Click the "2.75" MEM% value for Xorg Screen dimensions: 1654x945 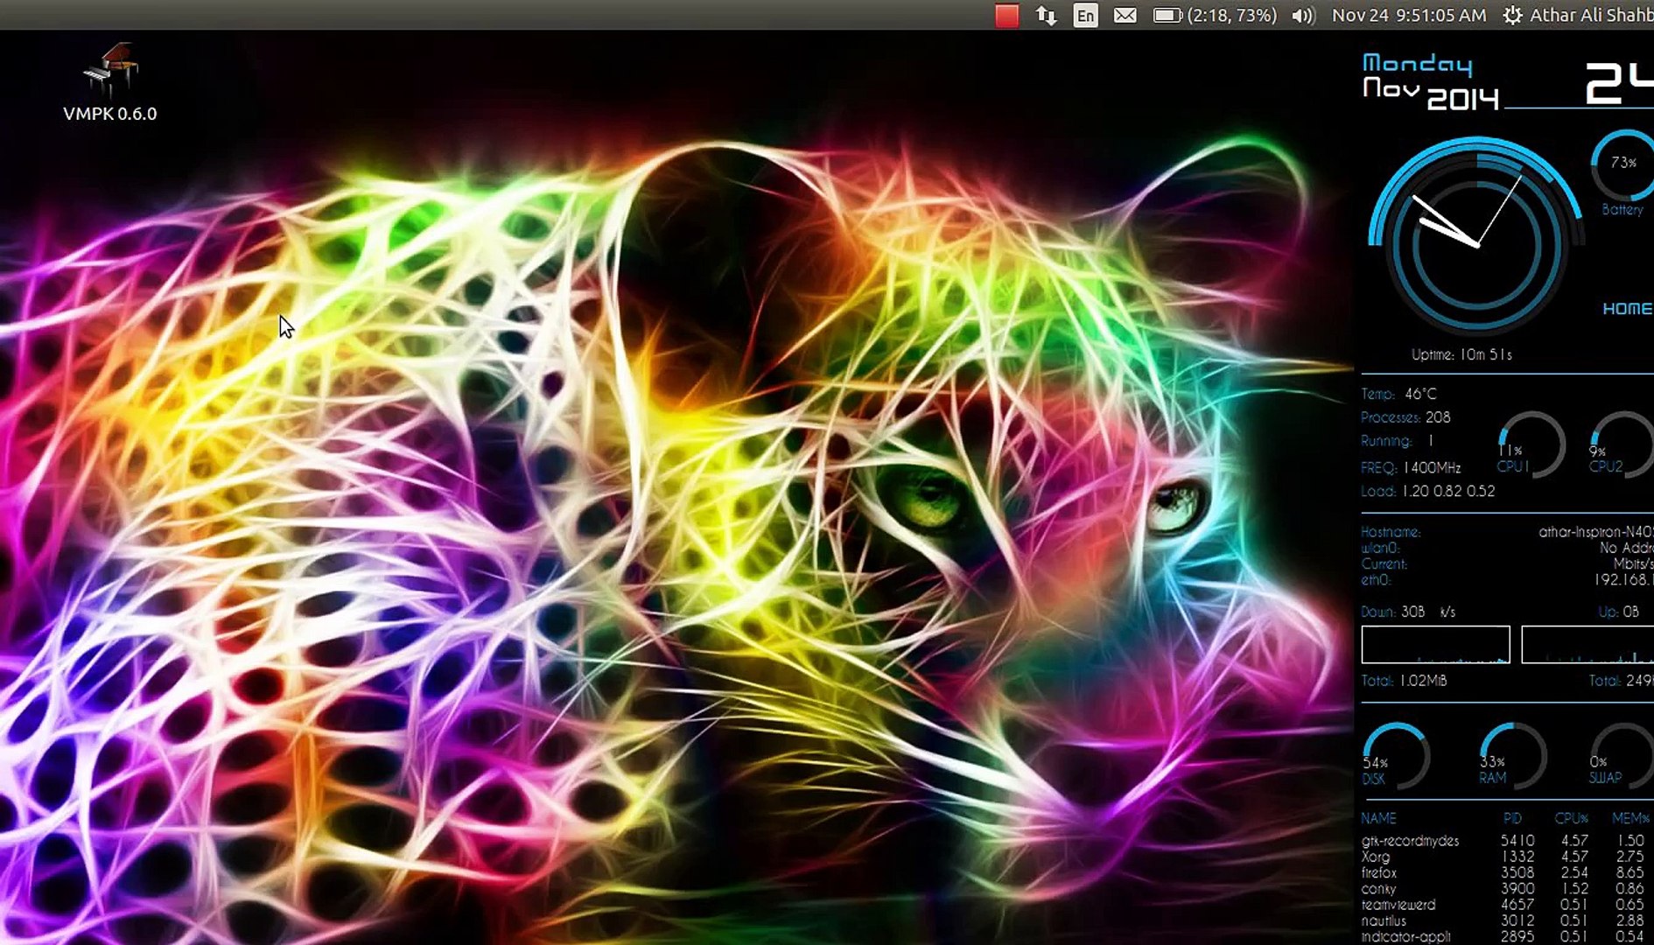point(1629,857)
